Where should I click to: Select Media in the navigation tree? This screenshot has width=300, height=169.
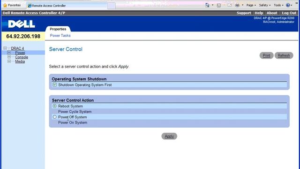coord(20,61)
